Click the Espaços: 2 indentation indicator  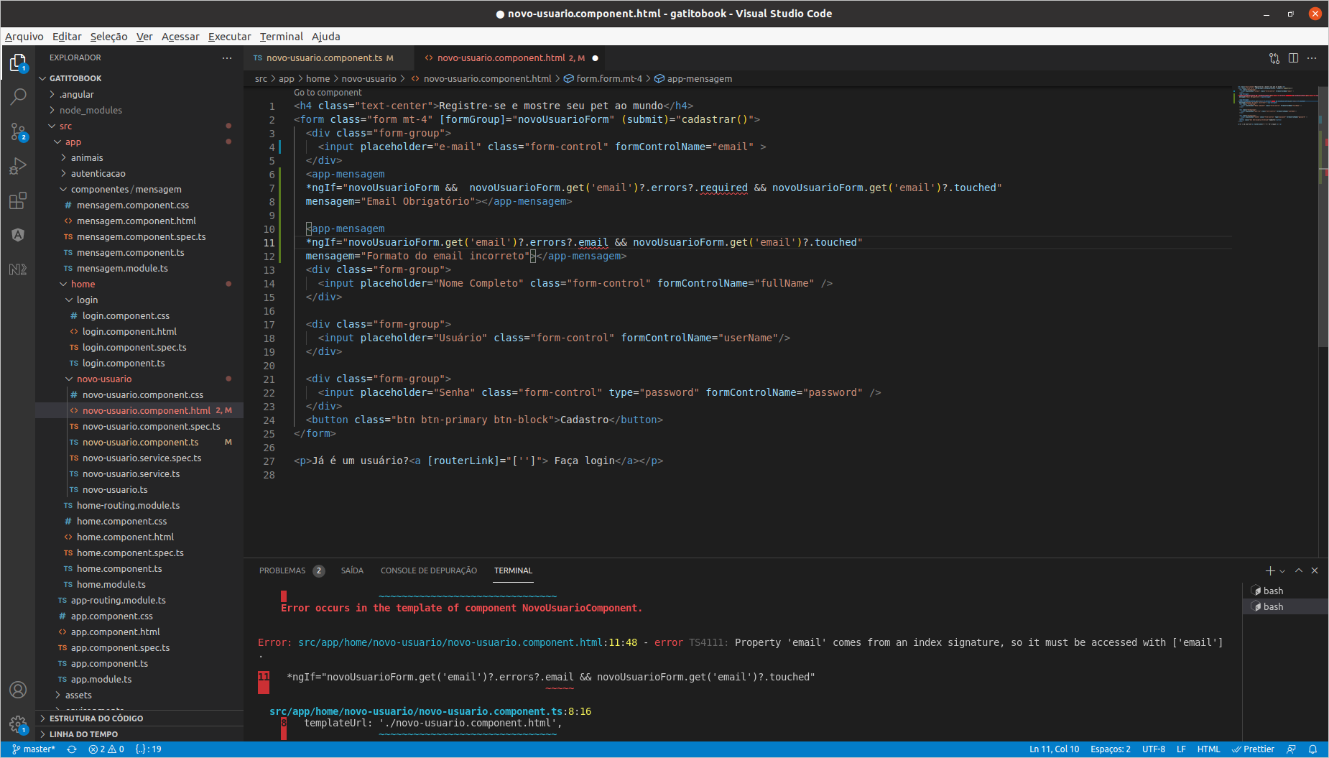point(1110,749)
